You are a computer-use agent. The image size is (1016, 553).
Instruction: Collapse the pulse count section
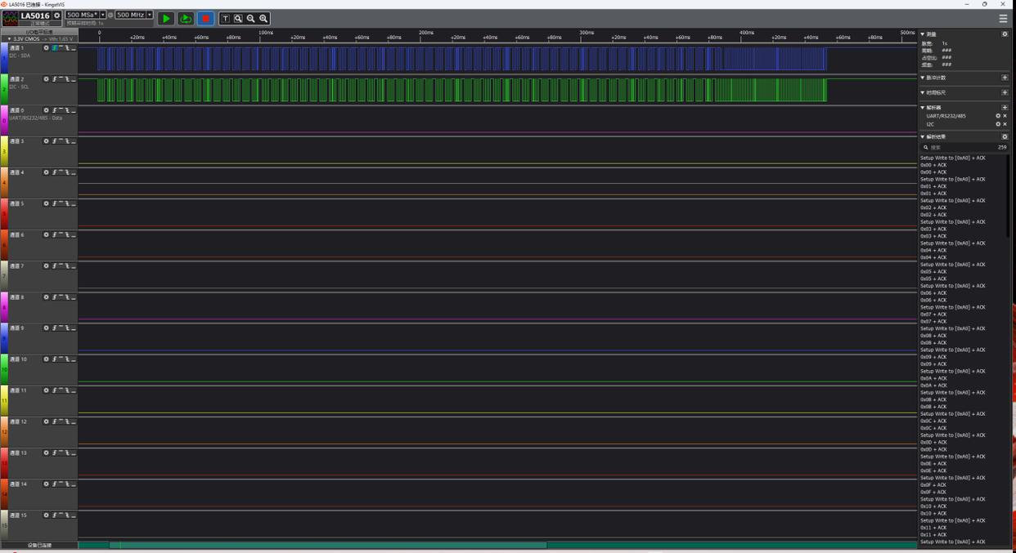[923, 78]
